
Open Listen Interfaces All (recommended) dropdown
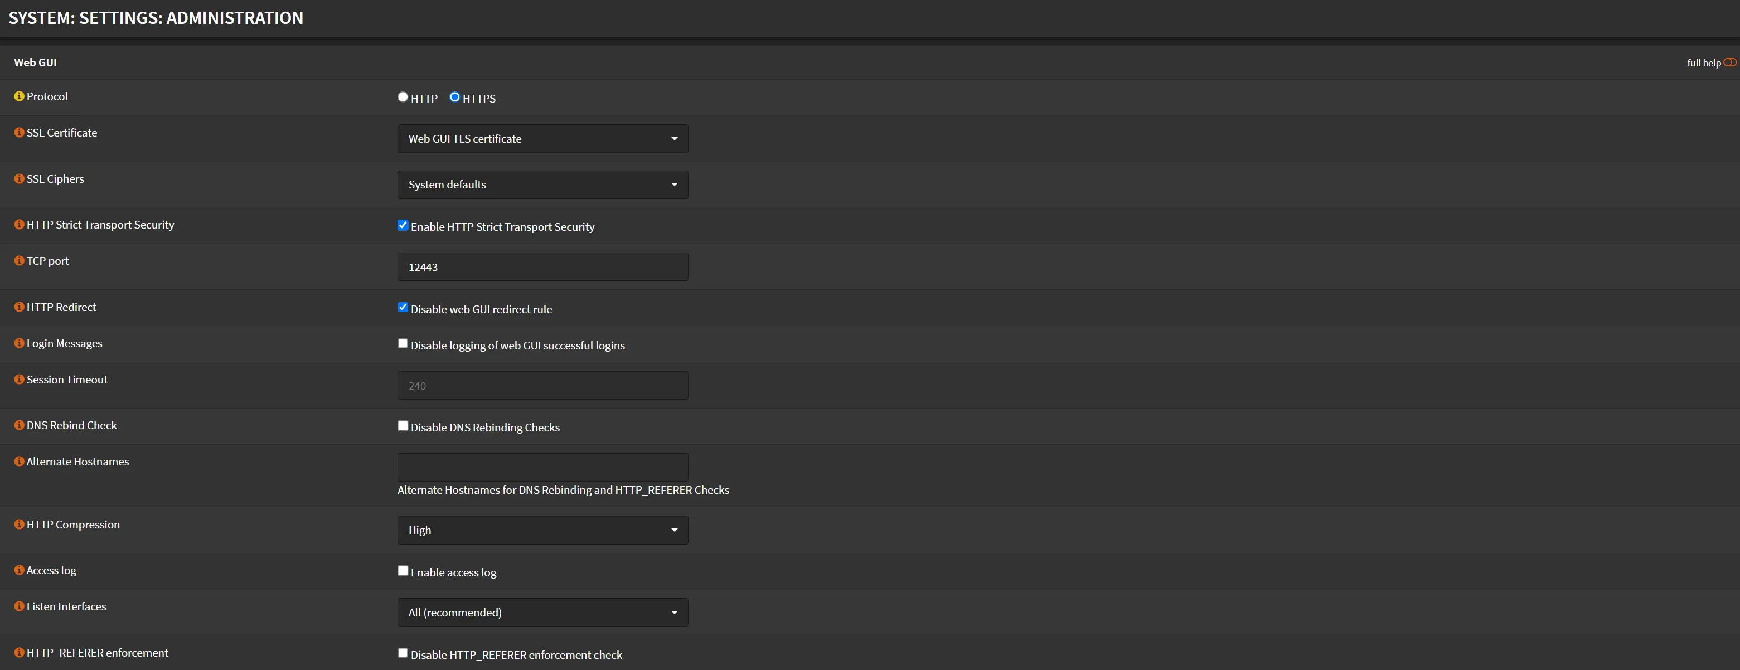542,613
